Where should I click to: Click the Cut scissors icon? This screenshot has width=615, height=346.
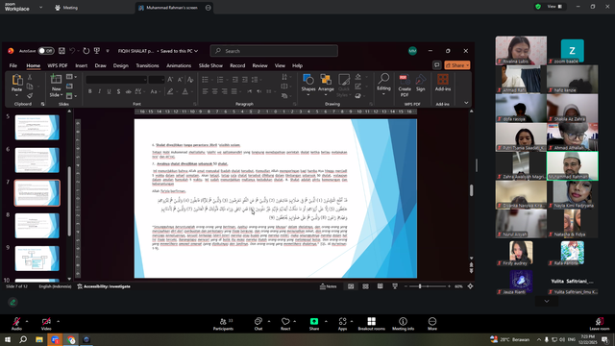30,78
